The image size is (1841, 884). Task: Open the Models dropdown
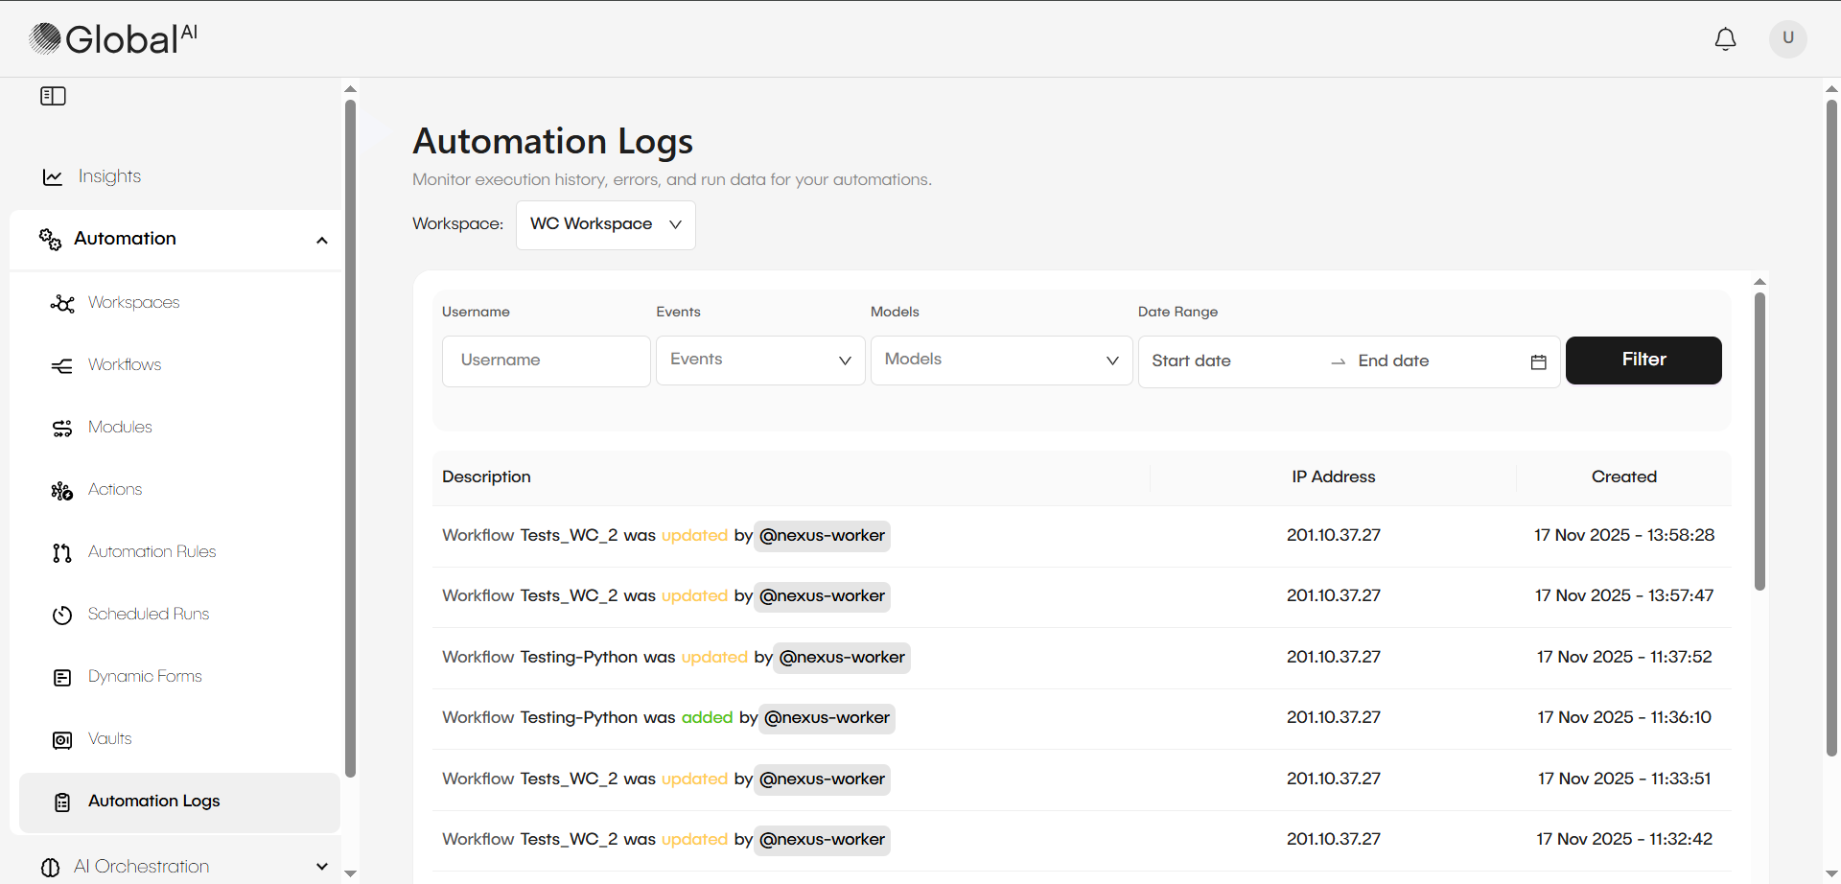click(1000, 360)
